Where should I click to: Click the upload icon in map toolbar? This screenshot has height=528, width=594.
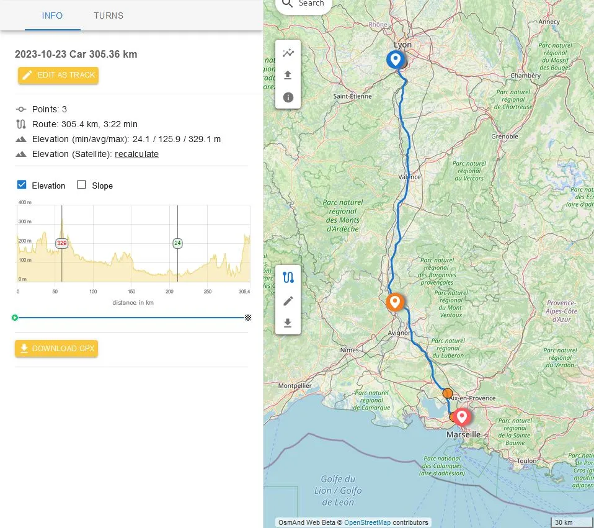288,75
